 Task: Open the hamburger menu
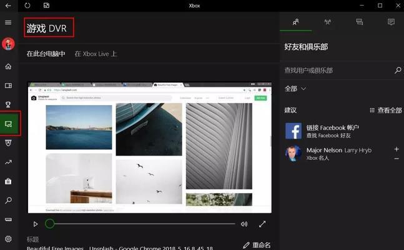tap(8, 22)
